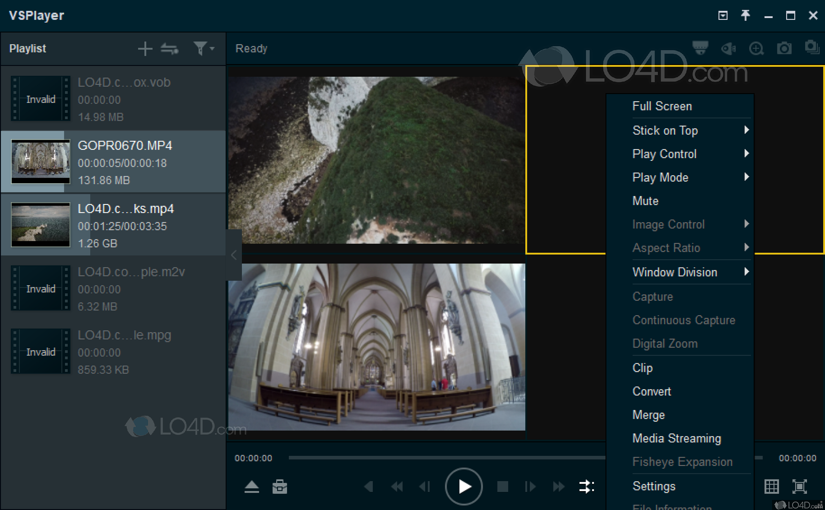This screenshot has width=825, height=510.
Task: Enter full screen via bottom-right icon
Action: pyautogui.click(x=800, y=486)
